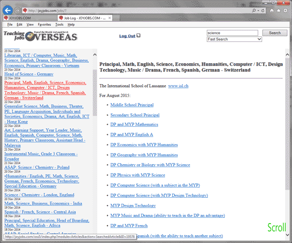
Task: Click the search magnifier in address bar
Action: tap(254, 11)
